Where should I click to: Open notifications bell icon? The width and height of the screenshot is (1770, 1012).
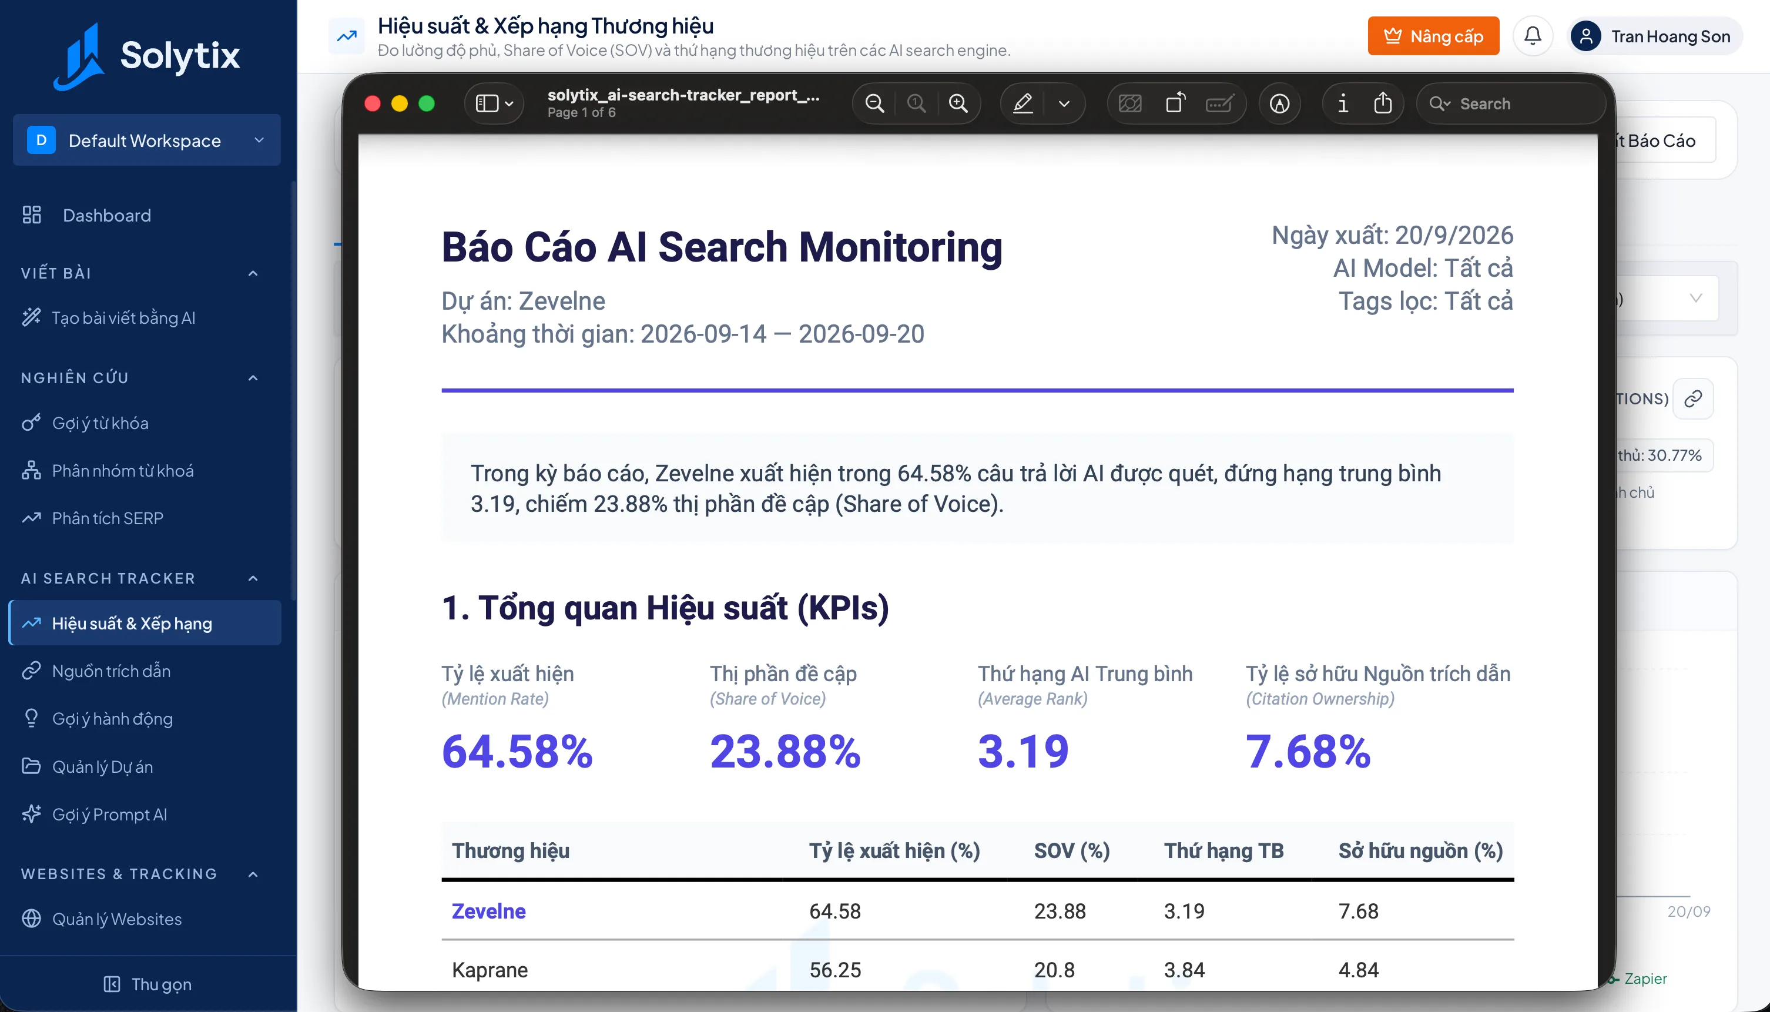(1533, 36)
